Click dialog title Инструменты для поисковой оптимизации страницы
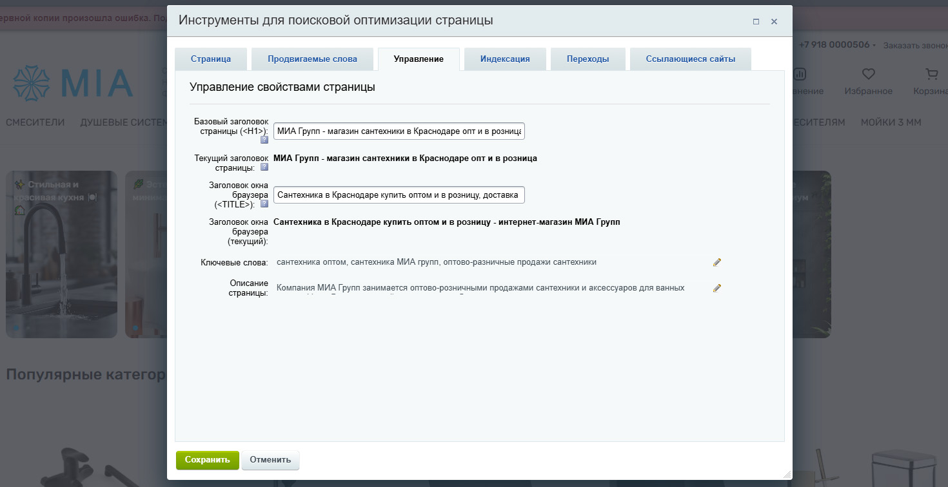The image size is (948, 487). (x=336, y=21)
